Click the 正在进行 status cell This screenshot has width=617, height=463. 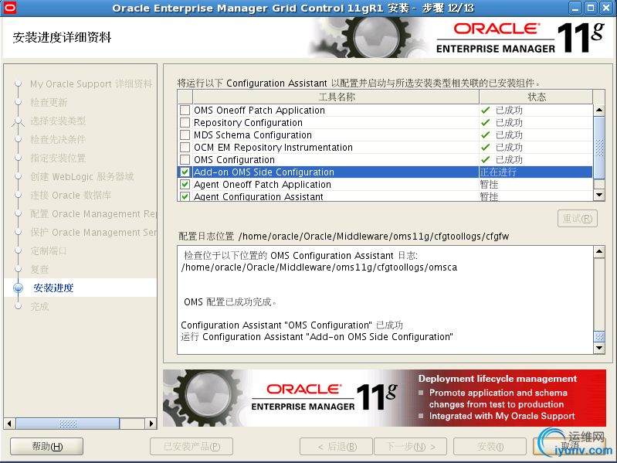pos(536,172)
